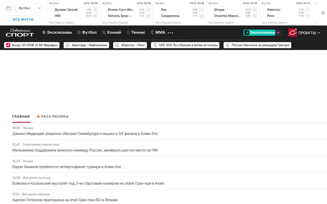Open UFC 333: Ян и Евлоев tag
The width and height of the screenshot is (327, 204).
tap(185, 45)
